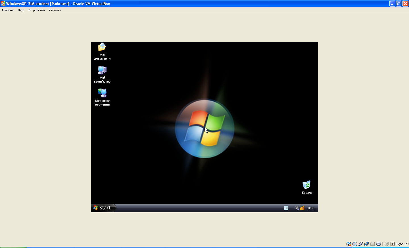Open the Вид menu
Viewport: 409px width, 248px height.
click(20, 10)
